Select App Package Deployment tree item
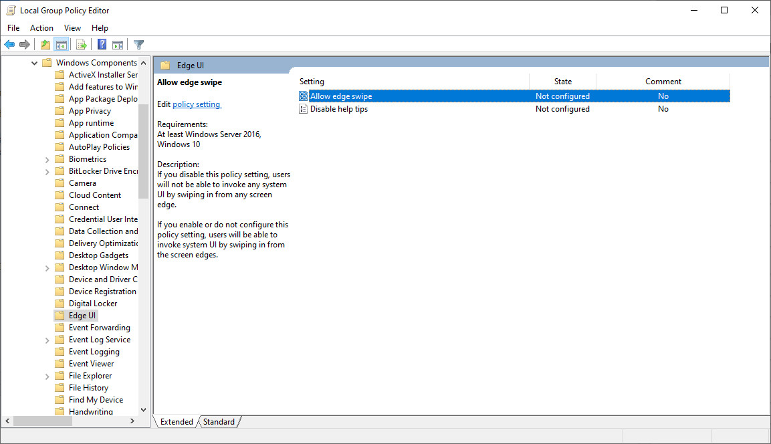 coord(103,99)
